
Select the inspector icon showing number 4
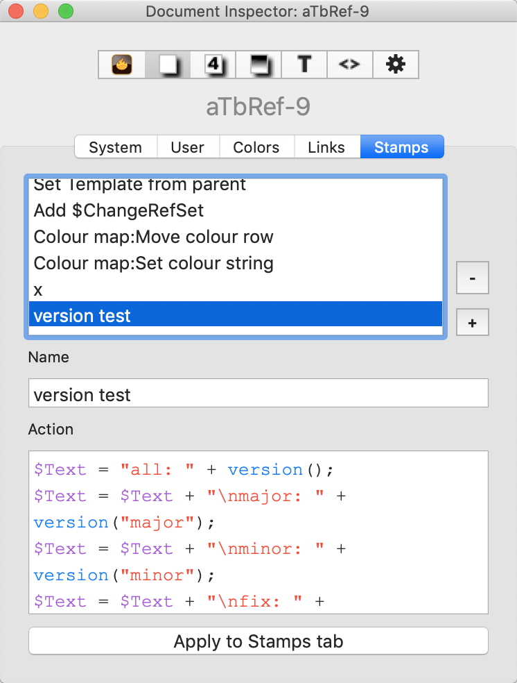213,65
